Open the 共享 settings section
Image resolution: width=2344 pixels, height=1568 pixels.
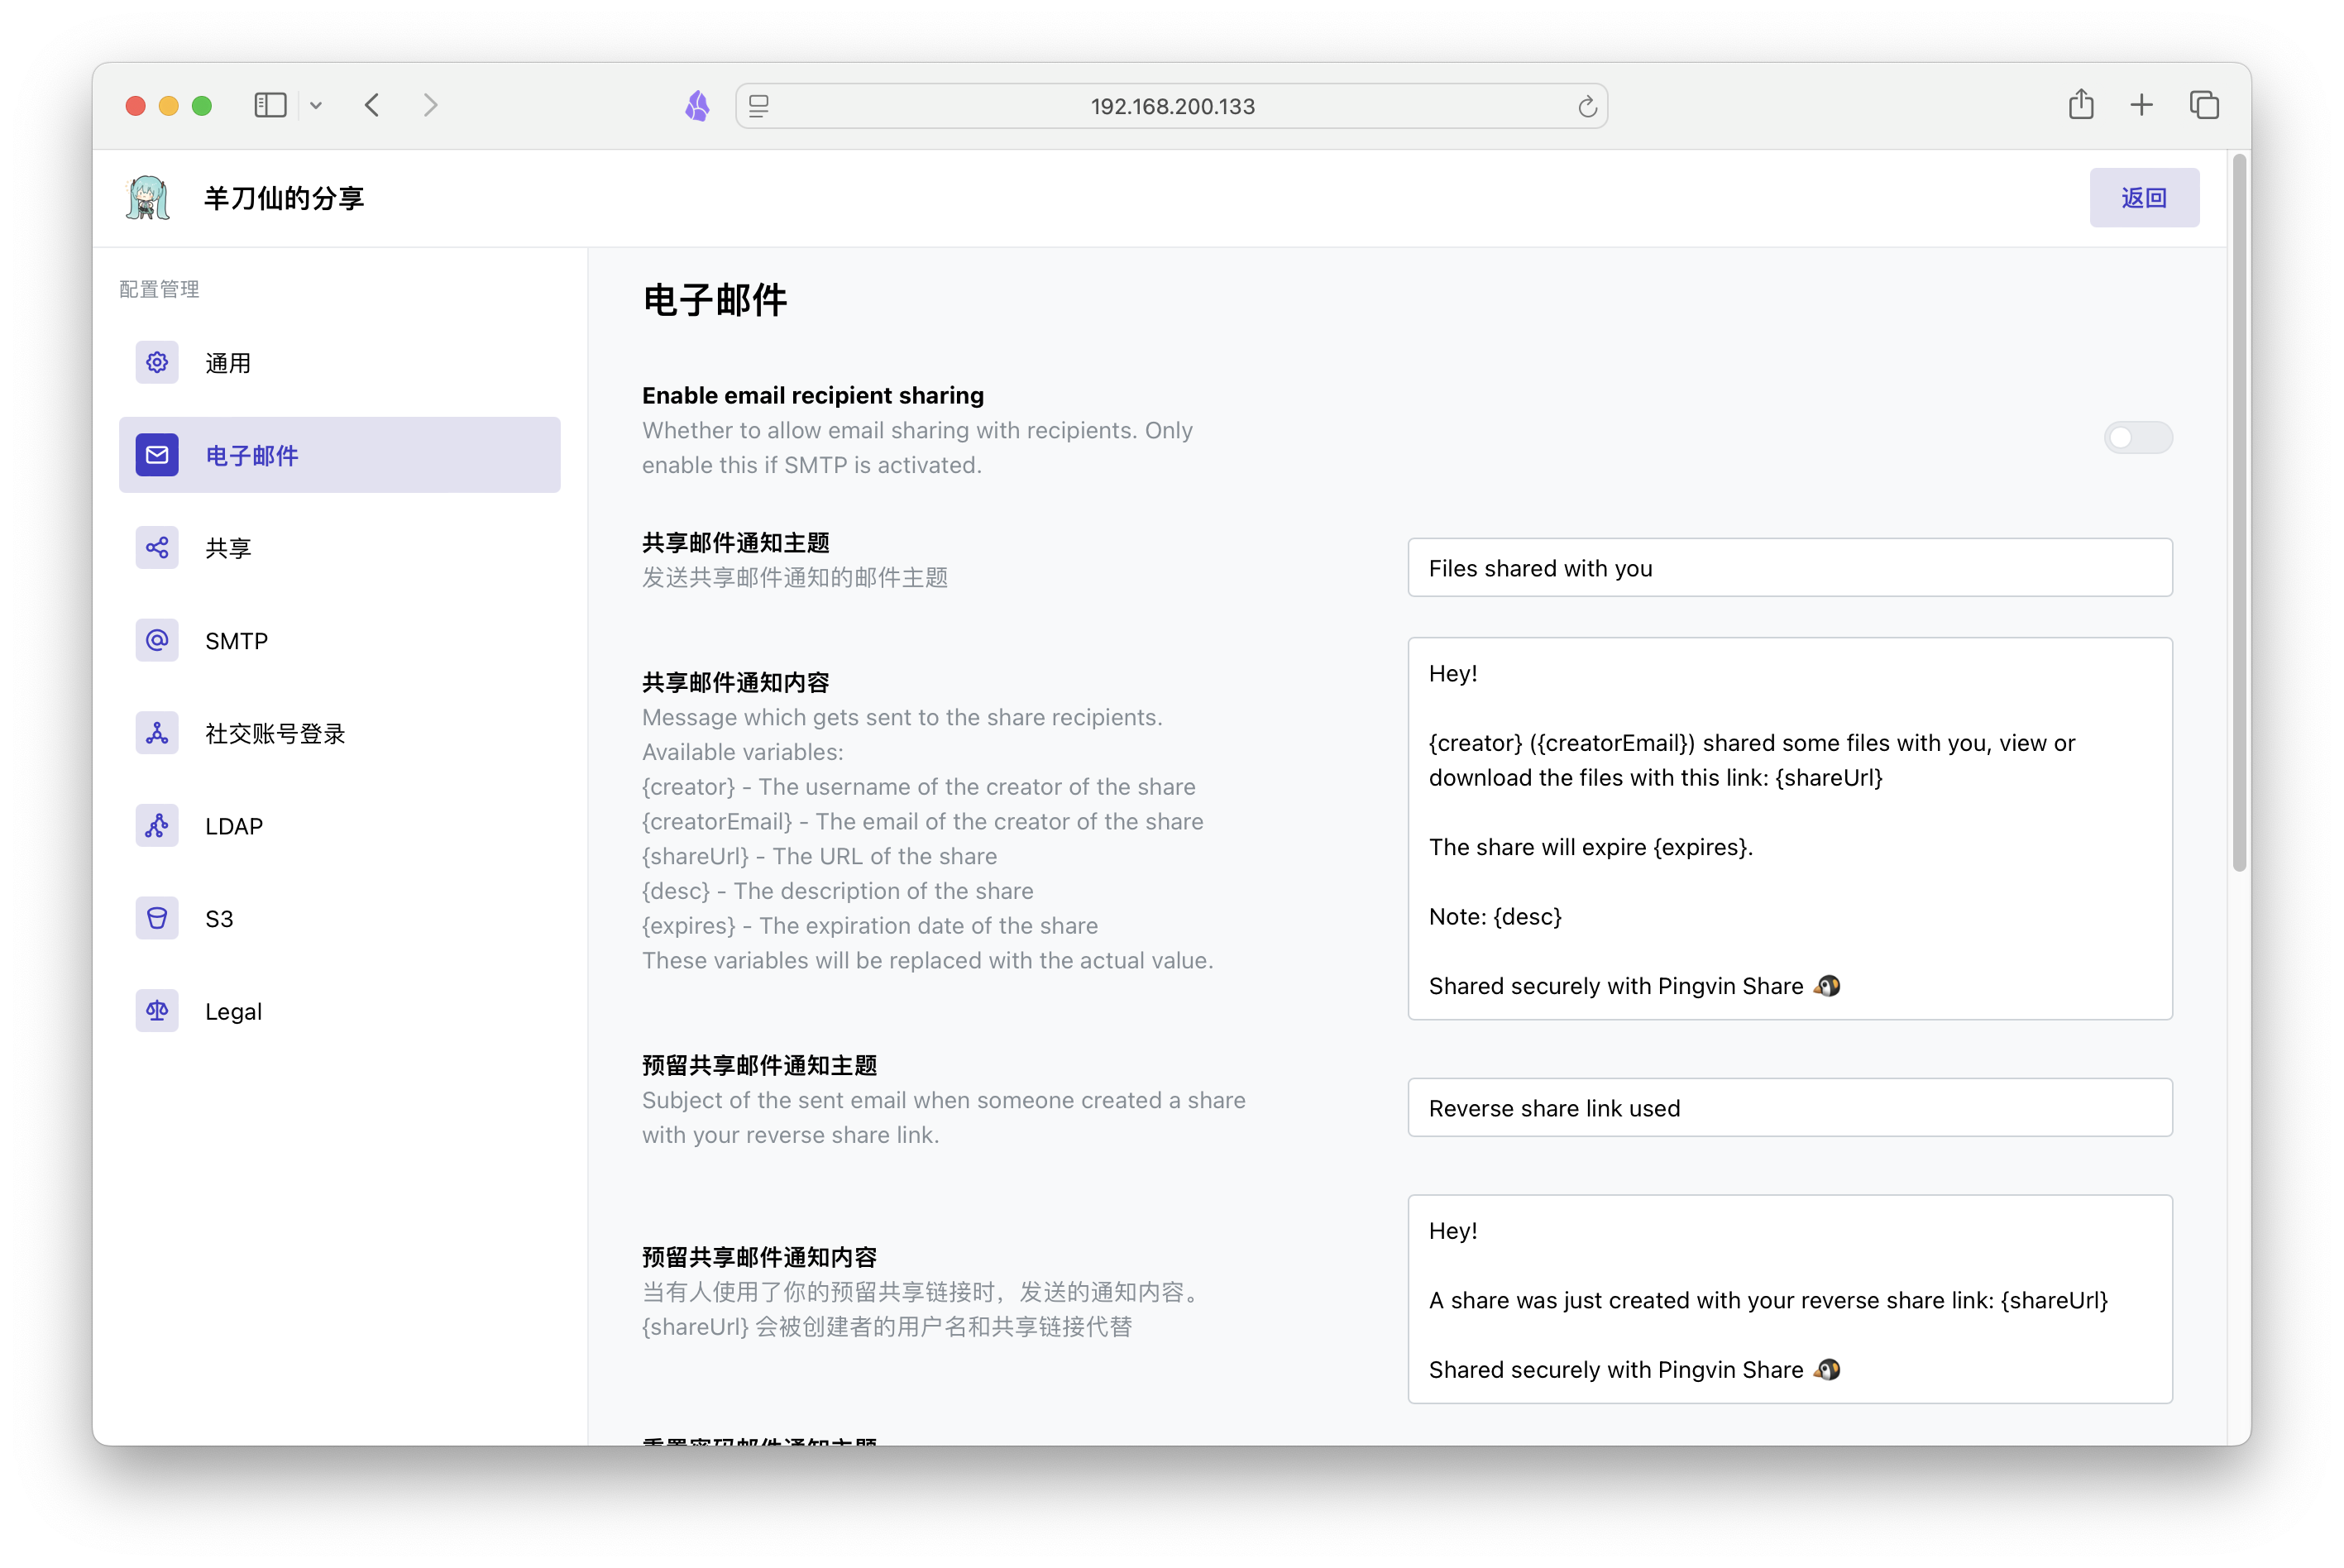tap(340, 547)
